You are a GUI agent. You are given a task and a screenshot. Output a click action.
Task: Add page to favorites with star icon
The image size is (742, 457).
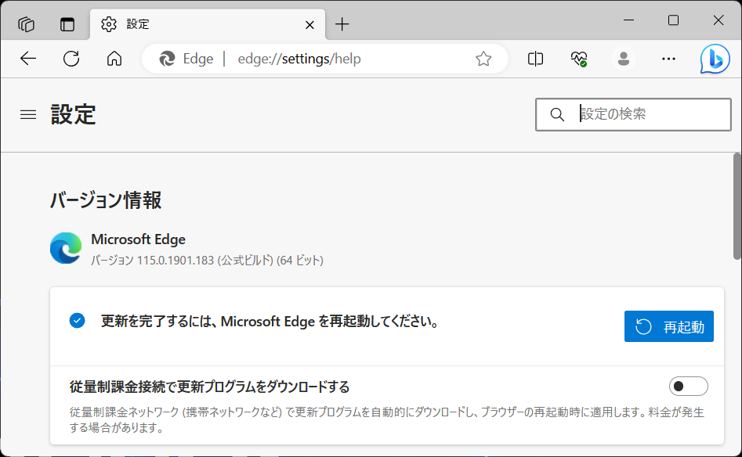tap(483, 59)
